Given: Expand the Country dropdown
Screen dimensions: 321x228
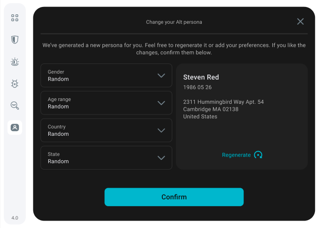Looking at the screenshot, I should (x=106, y=130).
